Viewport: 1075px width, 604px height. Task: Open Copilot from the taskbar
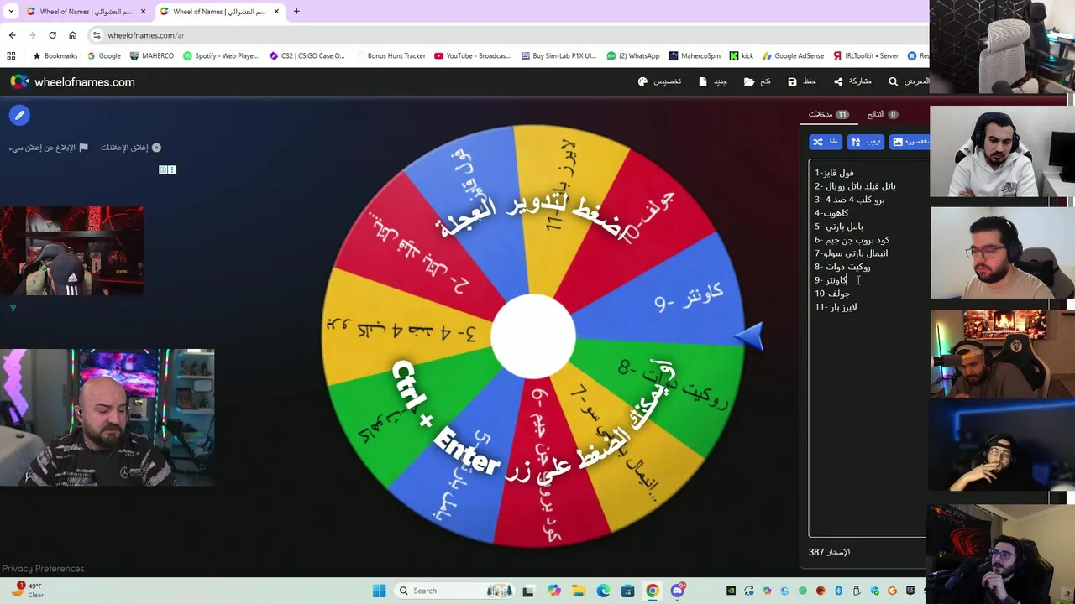pos(554,591)
